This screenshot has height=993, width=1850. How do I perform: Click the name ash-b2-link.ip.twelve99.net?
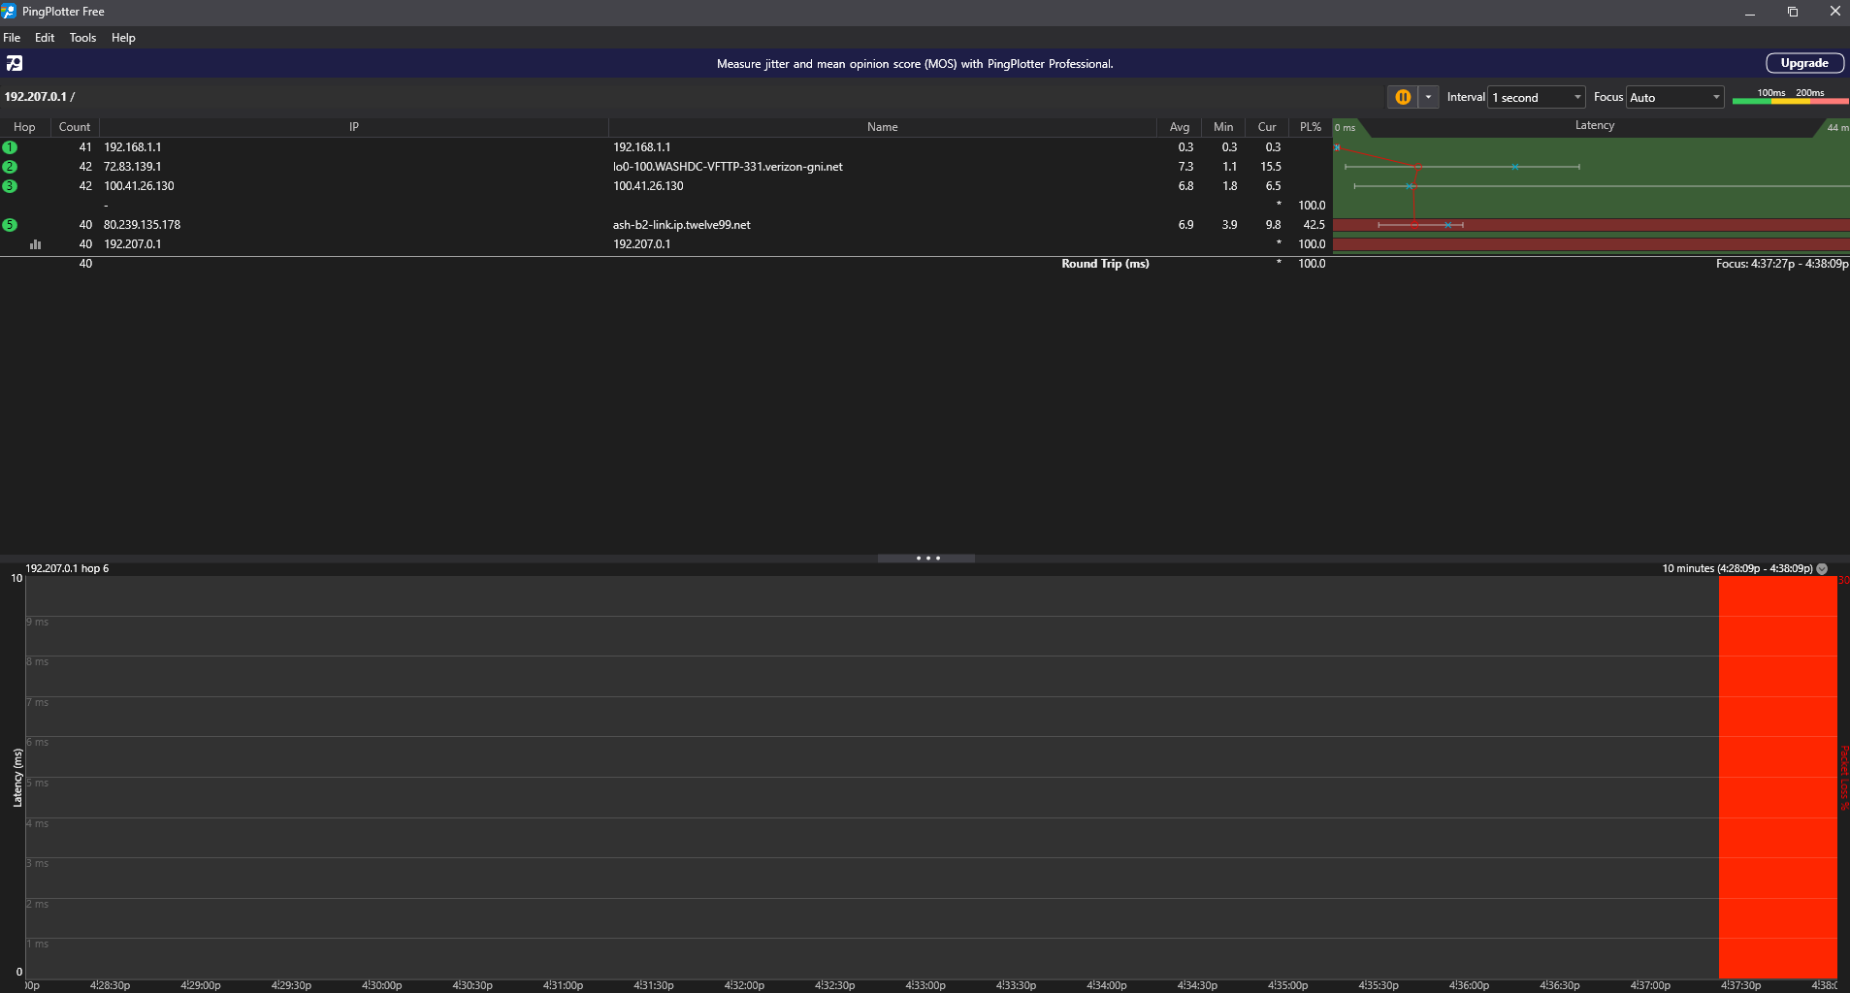[x=681, y=225]
